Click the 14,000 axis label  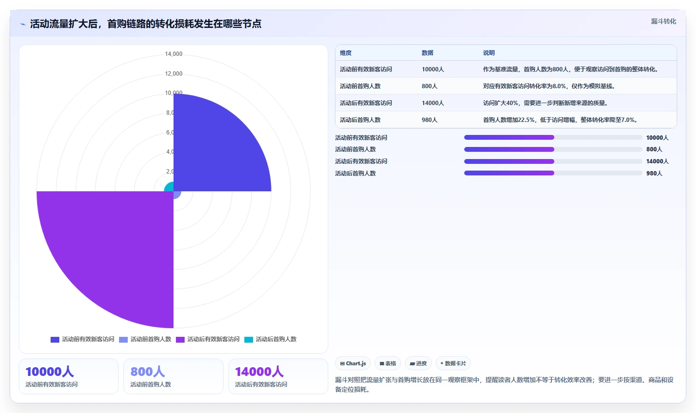(x=174, y=54)
